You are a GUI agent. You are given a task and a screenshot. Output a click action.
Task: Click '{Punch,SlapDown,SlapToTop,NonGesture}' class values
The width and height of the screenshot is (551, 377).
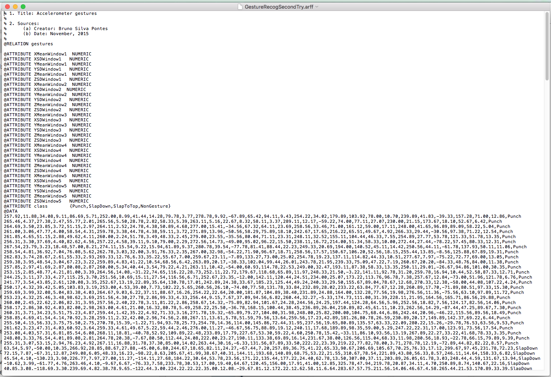coord(120,206)
